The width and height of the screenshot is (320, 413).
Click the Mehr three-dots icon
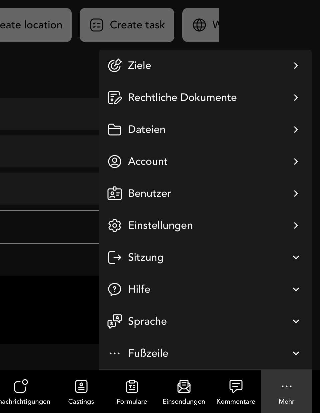[x=287, y=386]
